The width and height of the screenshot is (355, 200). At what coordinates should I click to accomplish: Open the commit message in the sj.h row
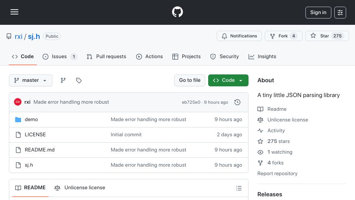(x=149, y=165)
